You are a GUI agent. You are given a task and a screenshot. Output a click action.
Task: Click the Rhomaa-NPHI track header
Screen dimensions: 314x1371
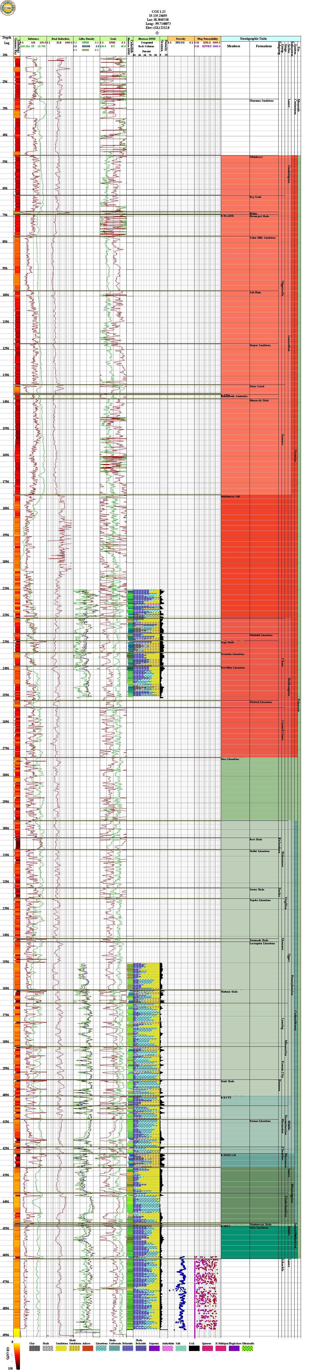(x=147, y=39)
